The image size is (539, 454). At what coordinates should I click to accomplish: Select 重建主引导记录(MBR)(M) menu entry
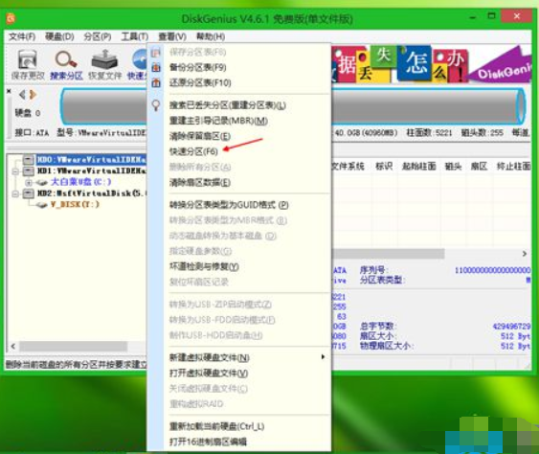click(x=218, y=121)
